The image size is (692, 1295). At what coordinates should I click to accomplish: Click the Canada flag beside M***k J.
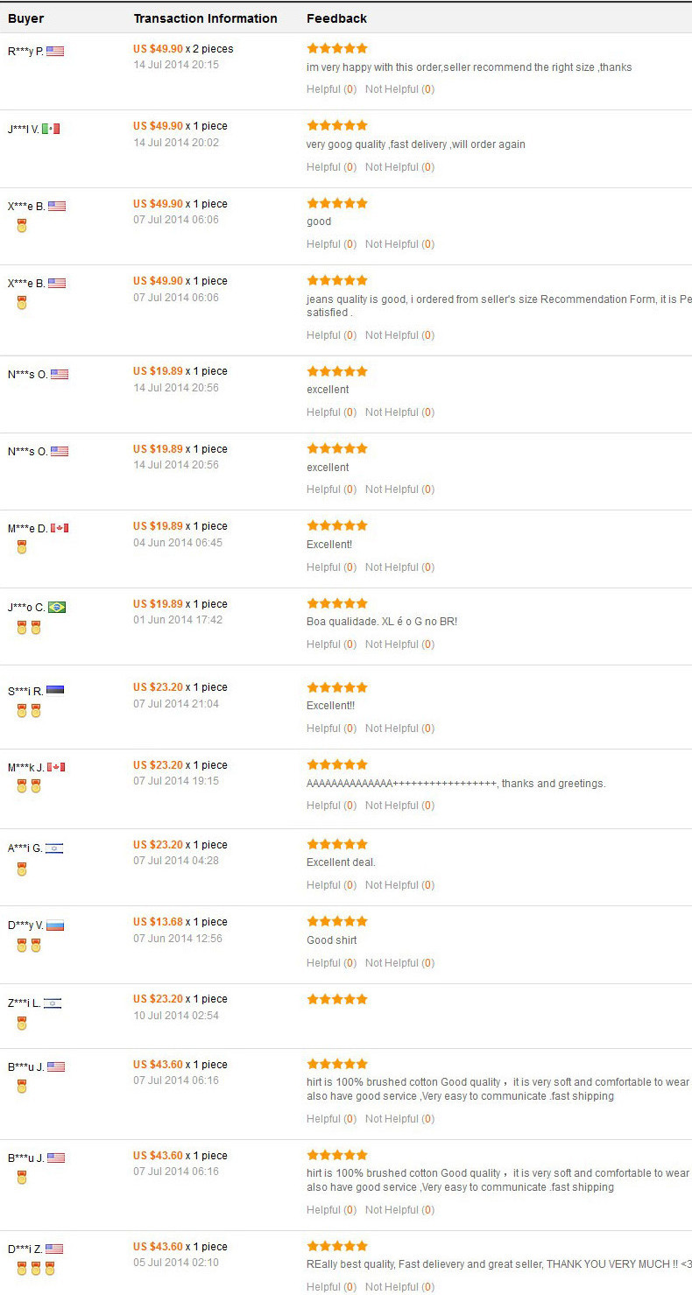[56, 767]
